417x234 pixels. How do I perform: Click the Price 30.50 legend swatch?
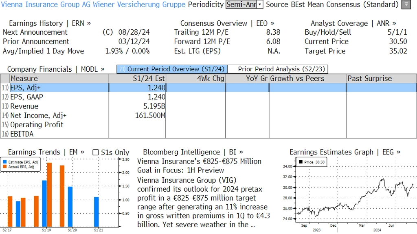(x=301, y=162)
